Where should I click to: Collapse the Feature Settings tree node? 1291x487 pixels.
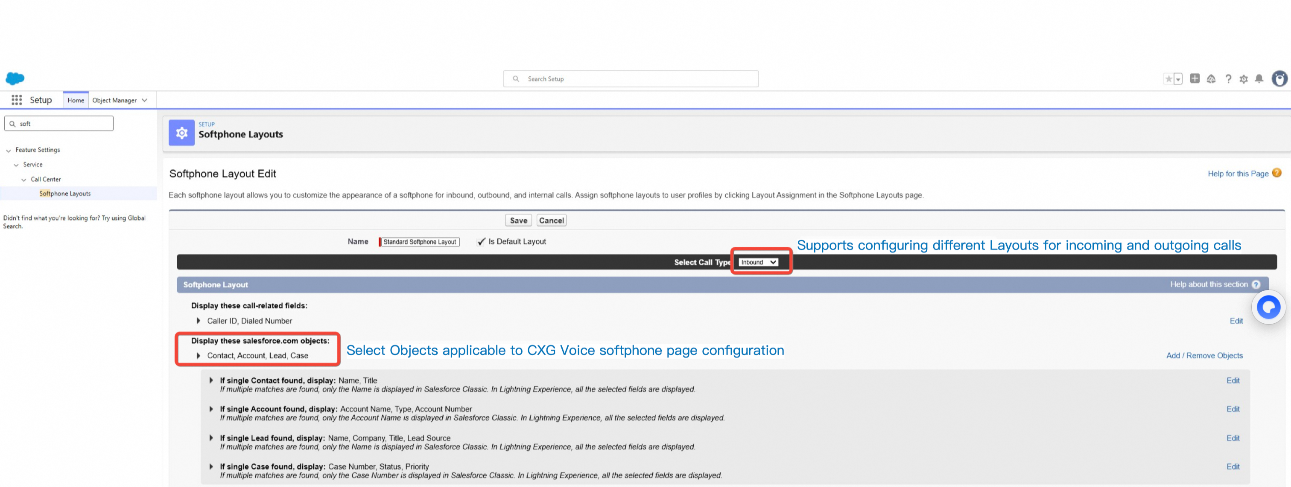(x=9, y=150)
